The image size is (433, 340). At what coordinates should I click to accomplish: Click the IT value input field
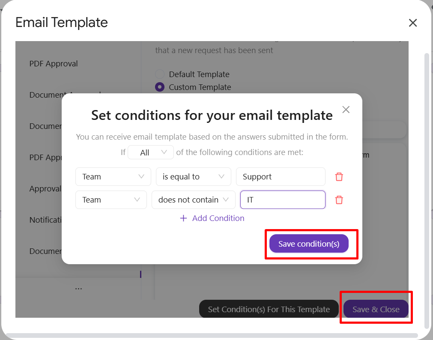[283, 200]
